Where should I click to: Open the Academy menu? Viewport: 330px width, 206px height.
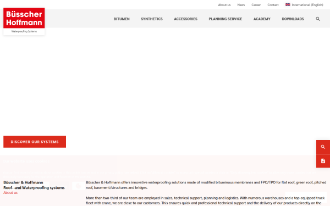point(262,19)
